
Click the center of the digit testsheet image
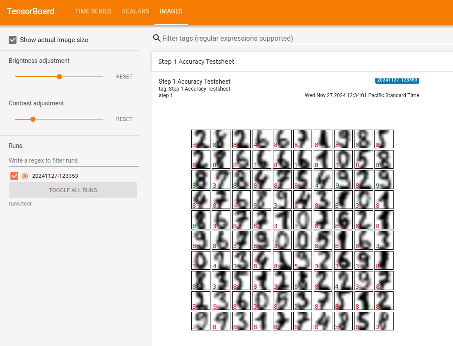pyautogui.click(x=292, y=230)
